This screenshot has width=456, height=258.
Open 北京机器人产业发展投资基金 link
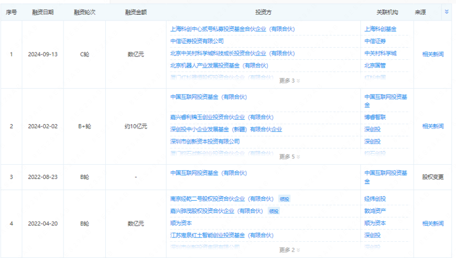(219, 66)
